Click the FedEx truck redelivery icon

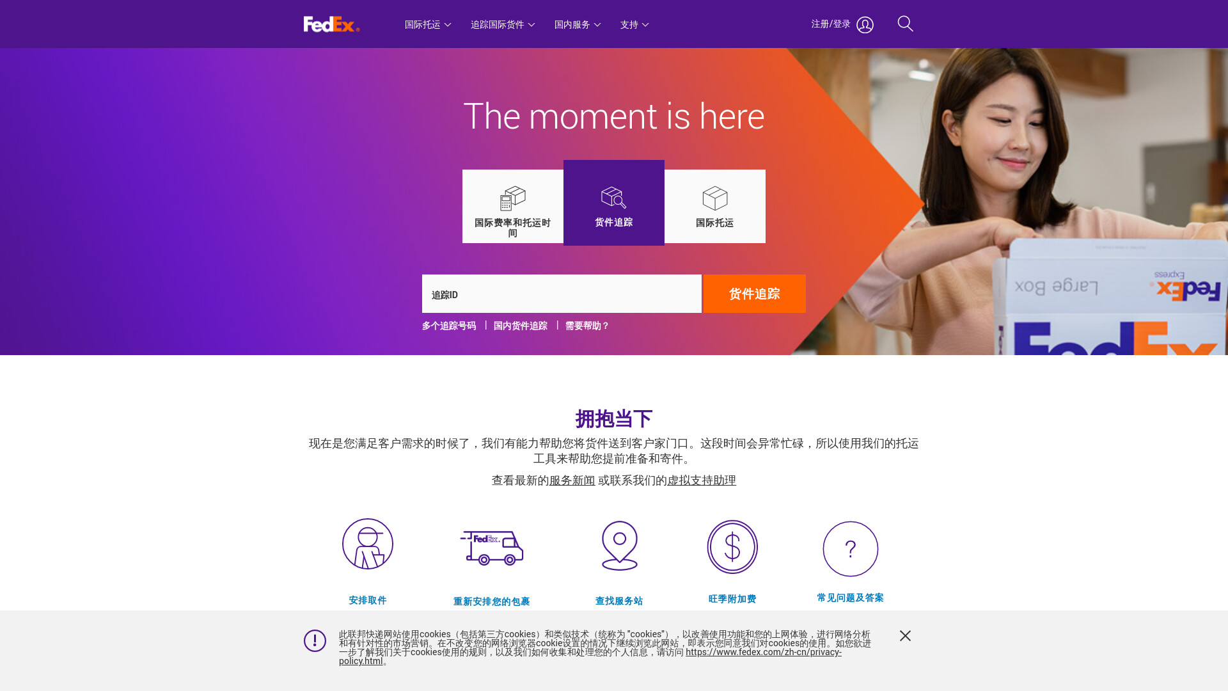point(492,548)
